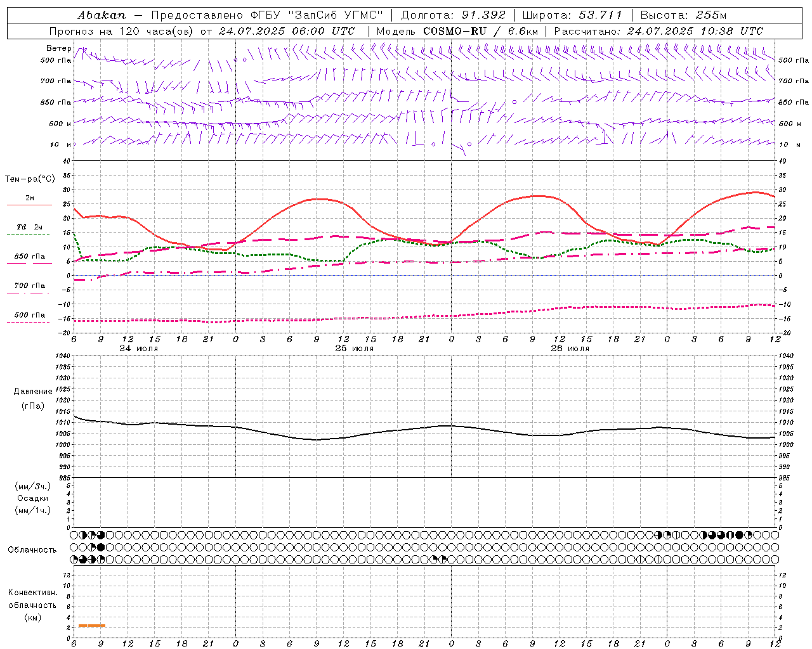Click the Конвективн. label

(32, 593)
